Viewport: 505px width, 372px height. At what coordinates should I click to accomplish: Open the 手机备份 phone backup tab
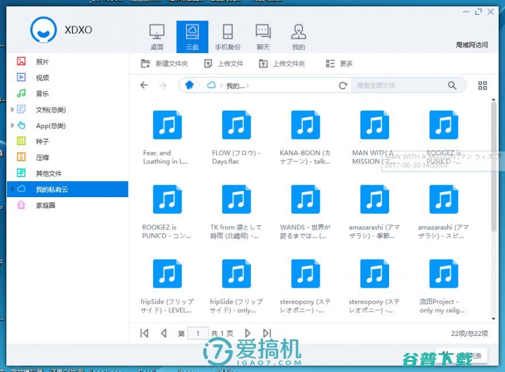(228, 37)
